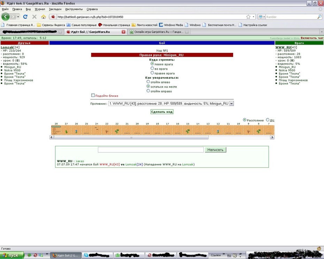Click the Написать chat button
This screenshot has height=259, width=324.
(216, 150)
